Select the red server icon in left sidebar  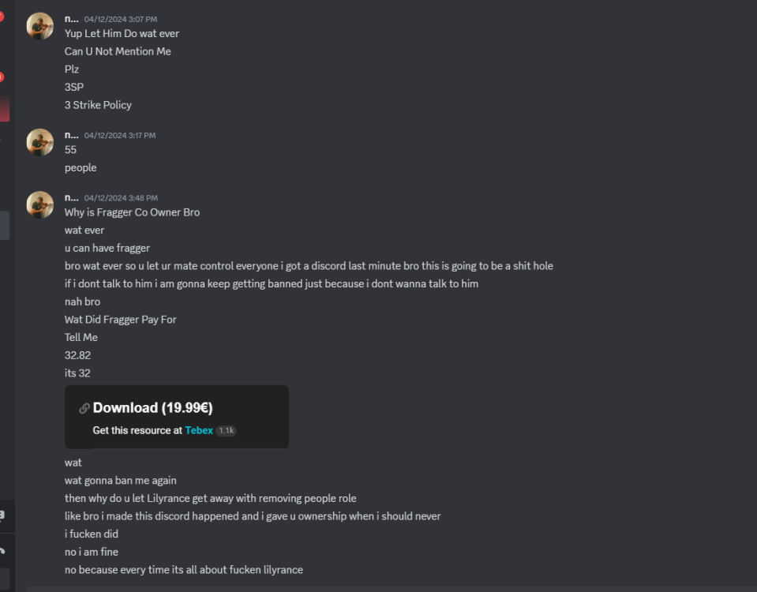(4, 109)
